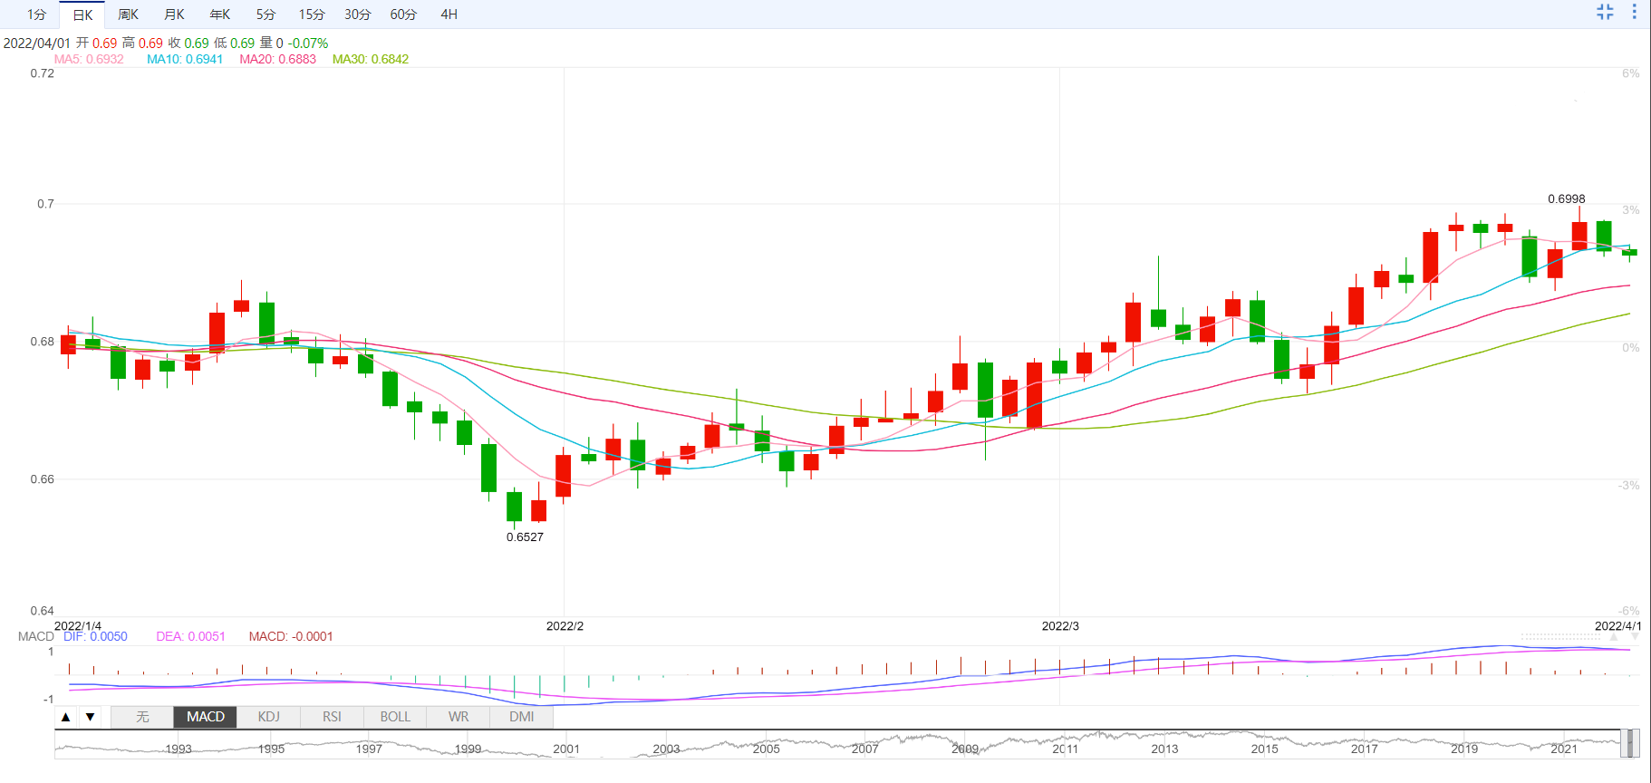This screenshot has height=783, width=1651.
Task: Choose the 无 (none) indicator option
Action: tap(142, 717)
